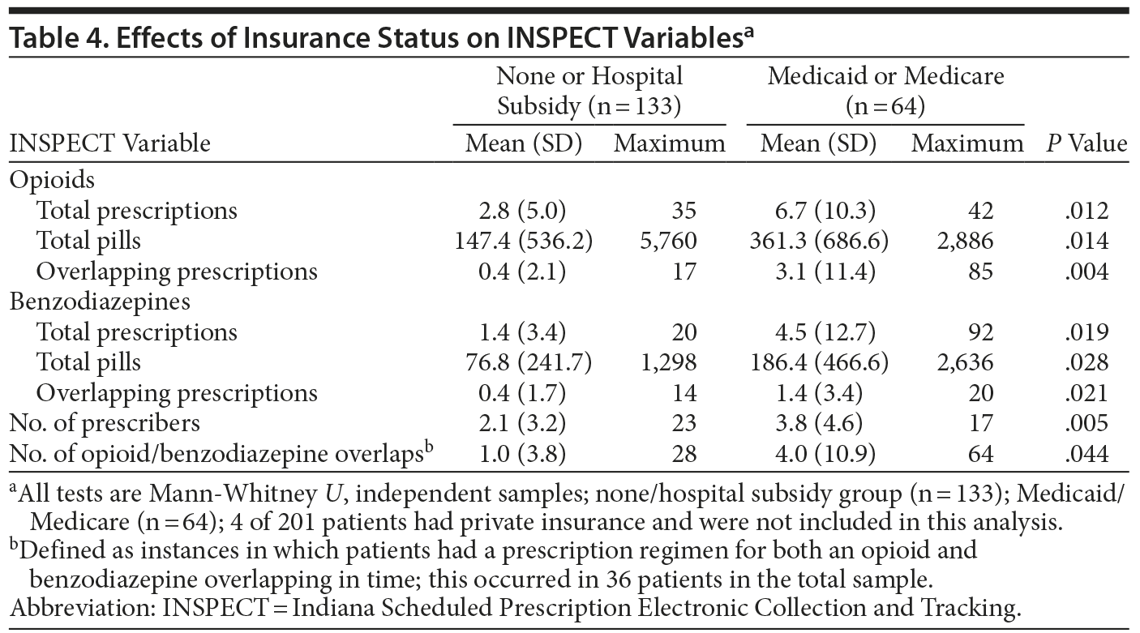Click the mean value 4.0 (10.9)

[x=819, y=454]
